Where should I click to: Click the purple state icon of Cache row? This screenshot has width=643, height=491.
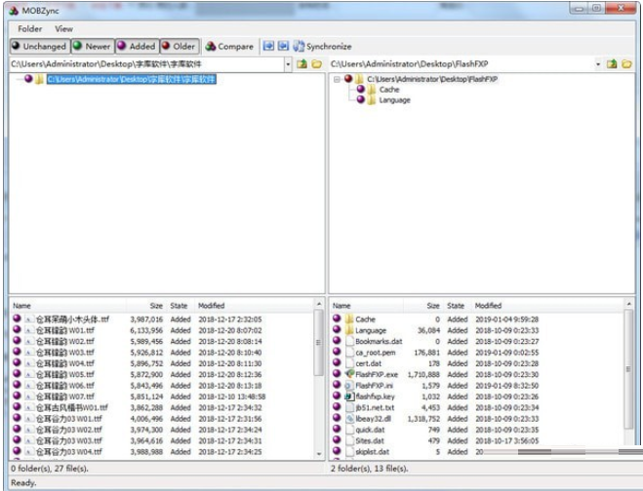click(x=337, y=319)
